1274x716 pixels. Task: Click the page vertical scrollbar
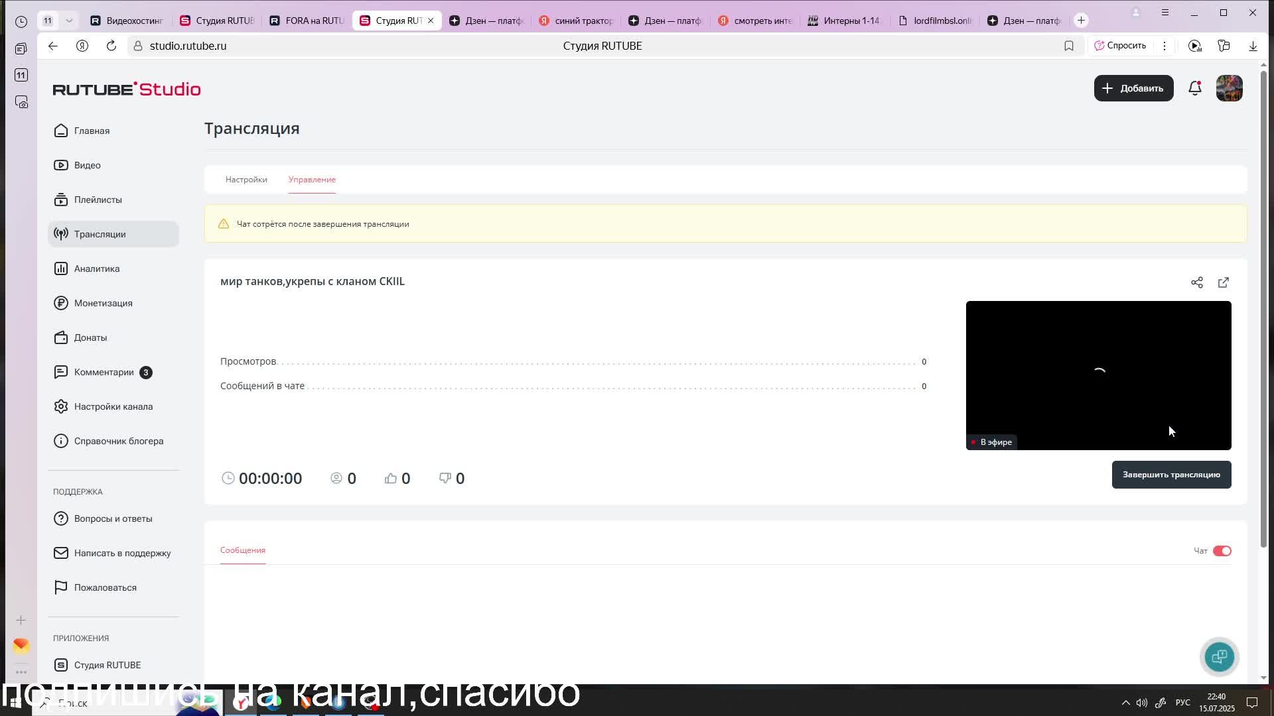(1263, 305)
